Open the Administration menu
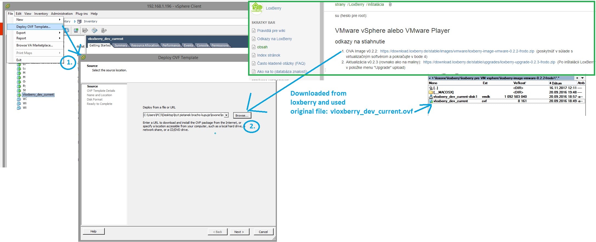This screenshot has width=596, height=242. 62,14
